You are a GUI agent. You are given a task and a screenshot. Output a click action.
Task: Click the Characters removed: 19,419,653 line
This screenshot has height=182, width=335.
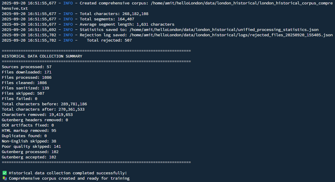(37, 115)
